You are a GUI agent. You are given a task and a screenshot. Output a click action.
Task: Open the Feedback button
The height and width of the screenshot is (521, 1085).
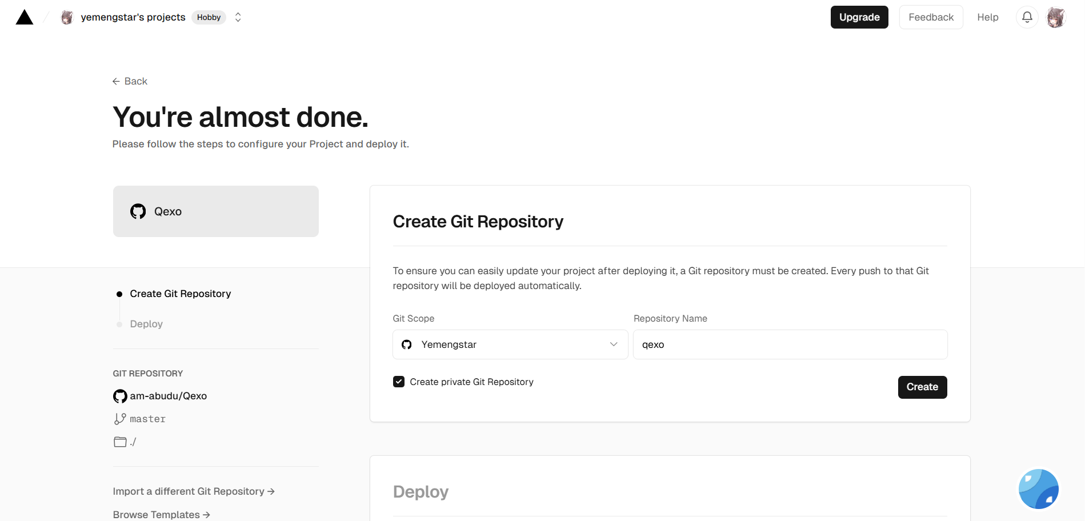pos(931,17)
